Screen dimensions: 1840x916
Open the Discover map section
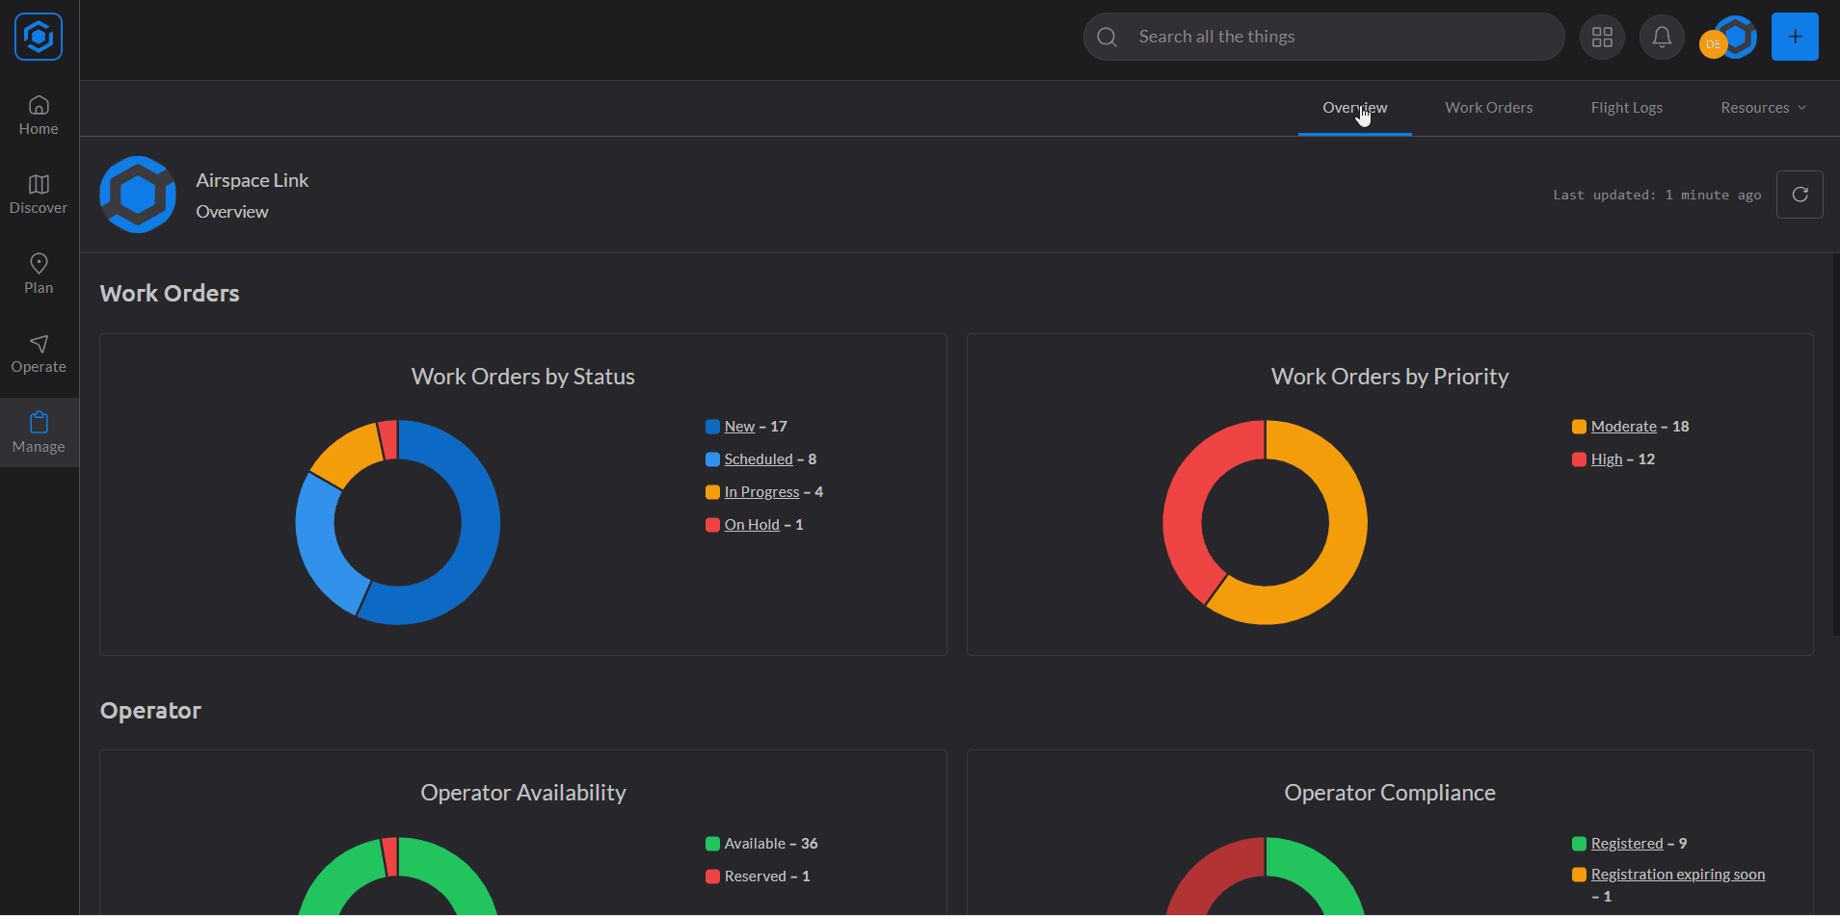click(39, 195)
